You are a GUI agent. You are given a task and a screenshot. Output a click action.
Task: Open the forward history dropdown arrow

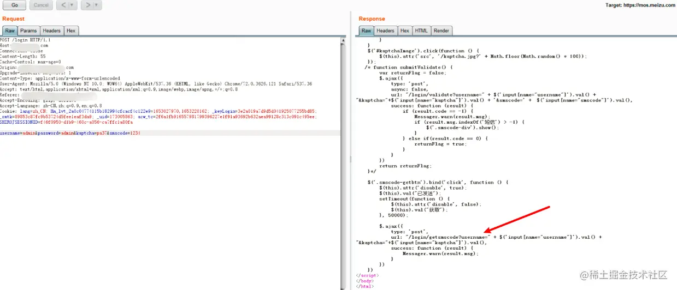pos(97,5)
